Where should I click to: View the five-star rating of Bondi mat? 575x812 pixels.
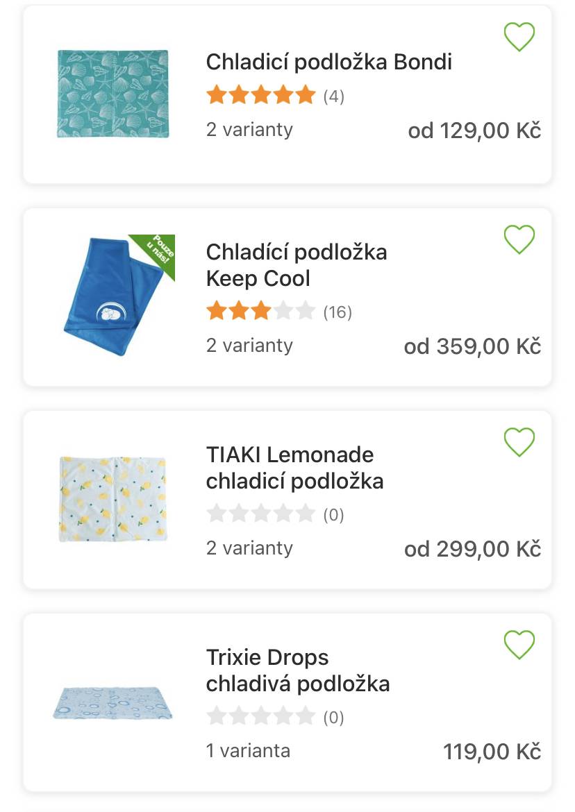260,95
